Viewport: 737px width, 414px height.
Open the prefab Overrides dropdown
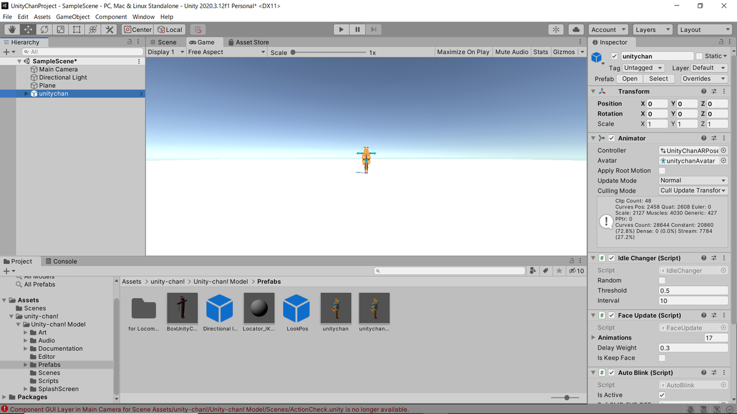click(704, 79)
